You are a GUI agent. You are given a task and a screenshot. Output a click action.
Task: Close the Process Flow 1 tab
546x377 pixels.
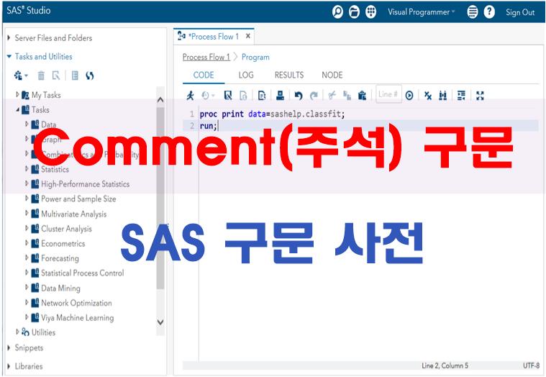pyautogui.click(x=248, y=36)
